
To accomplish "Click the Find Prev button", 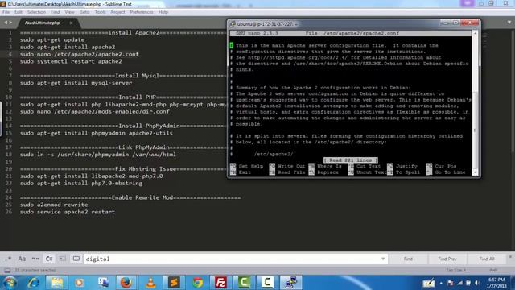I will (447, 259).
